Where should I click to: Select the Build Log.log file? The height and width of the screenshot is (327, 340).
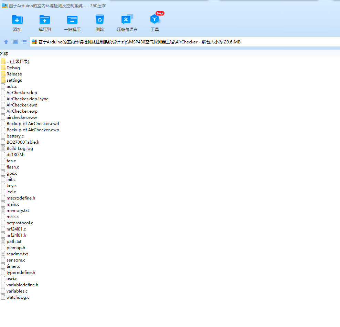coord(17,149)
